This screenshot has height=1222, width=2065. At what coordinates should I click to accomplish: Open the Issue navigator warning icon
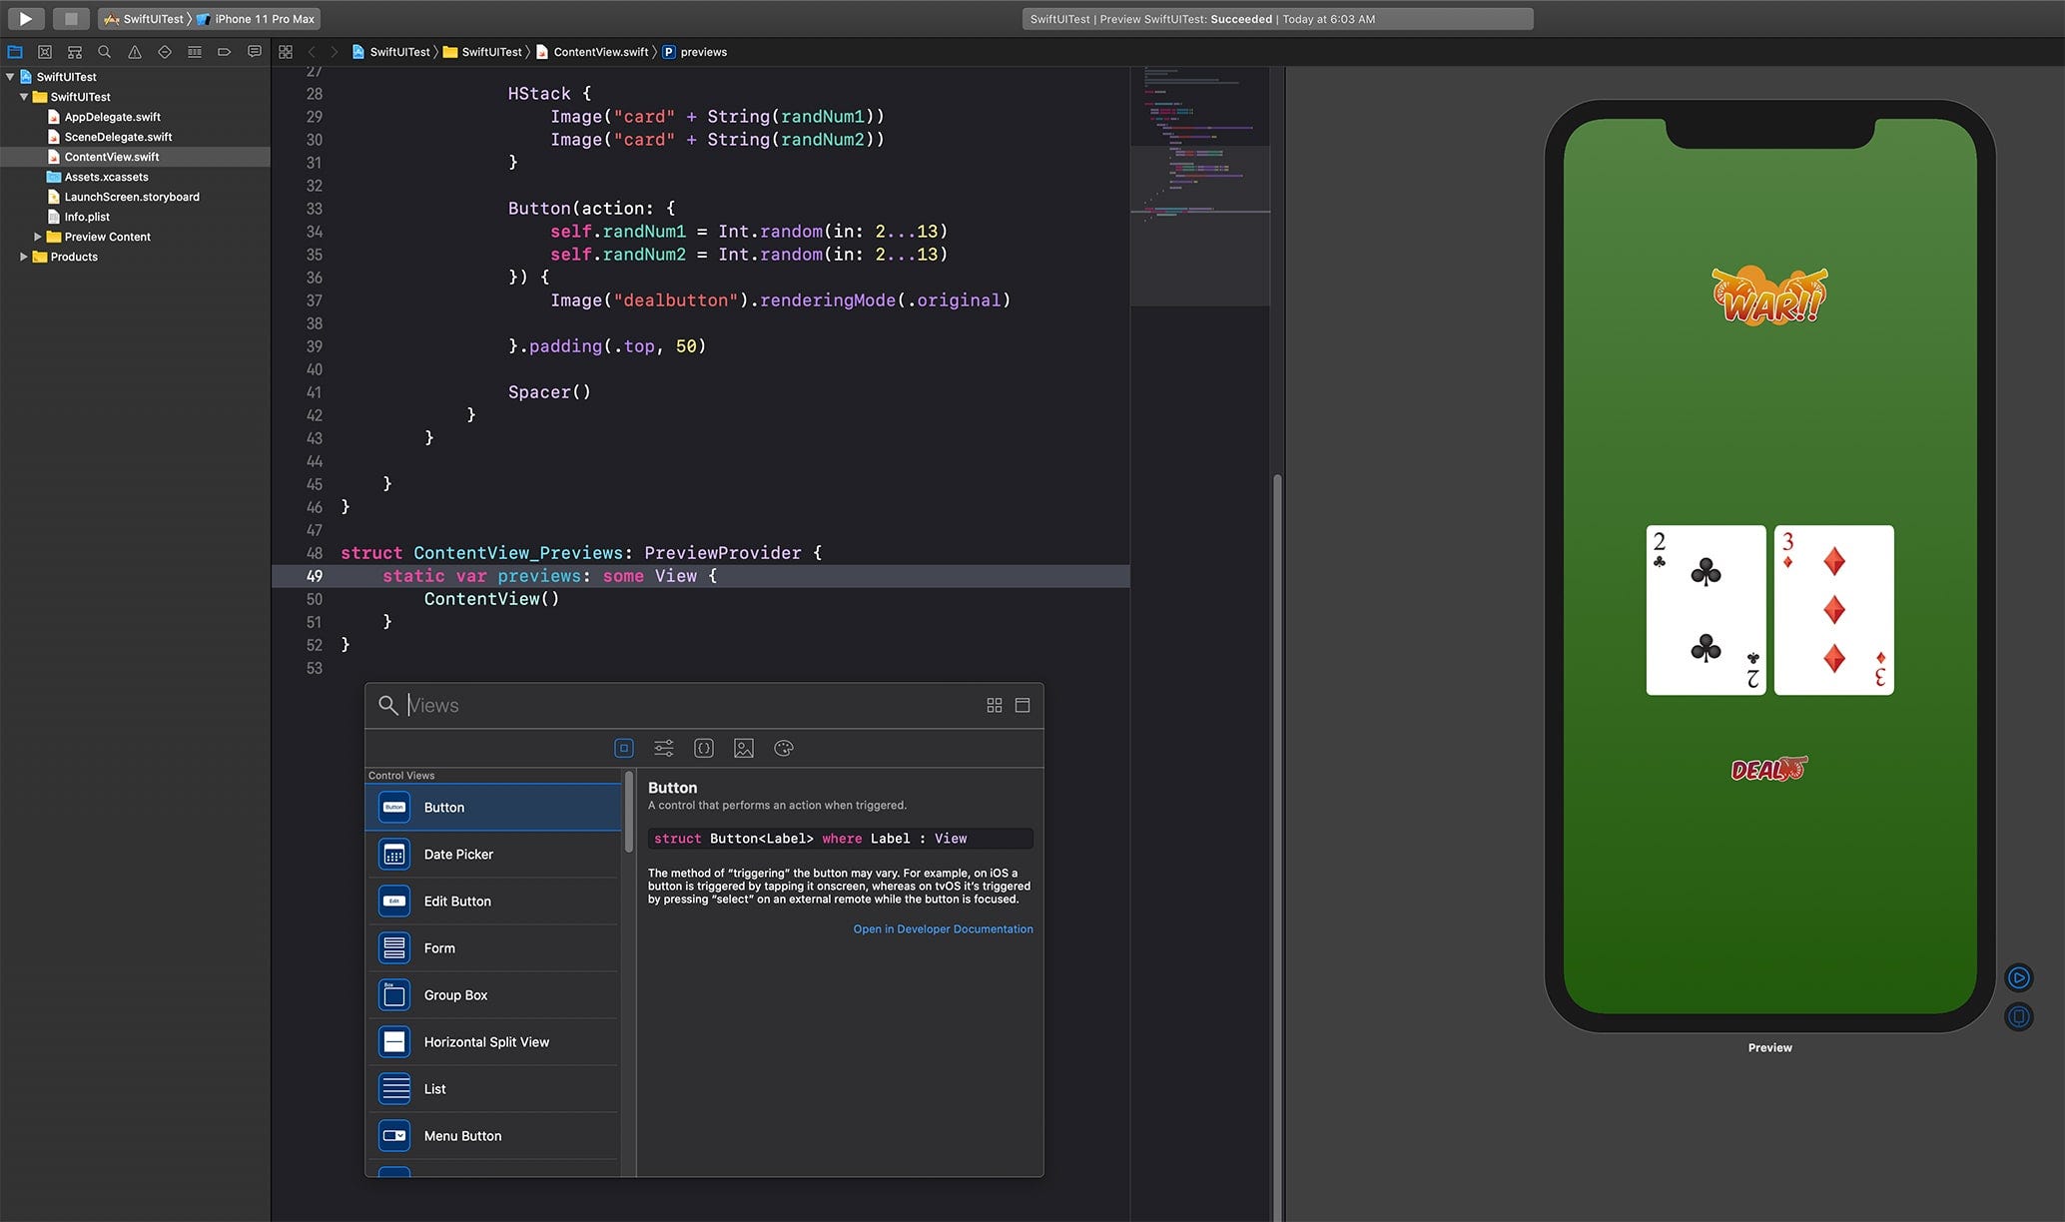[134, 52]
